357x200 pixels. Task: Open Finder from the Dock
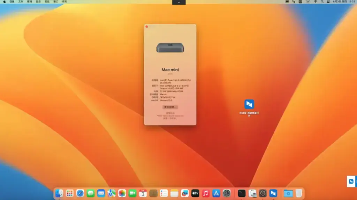click(x=59, y=193)
